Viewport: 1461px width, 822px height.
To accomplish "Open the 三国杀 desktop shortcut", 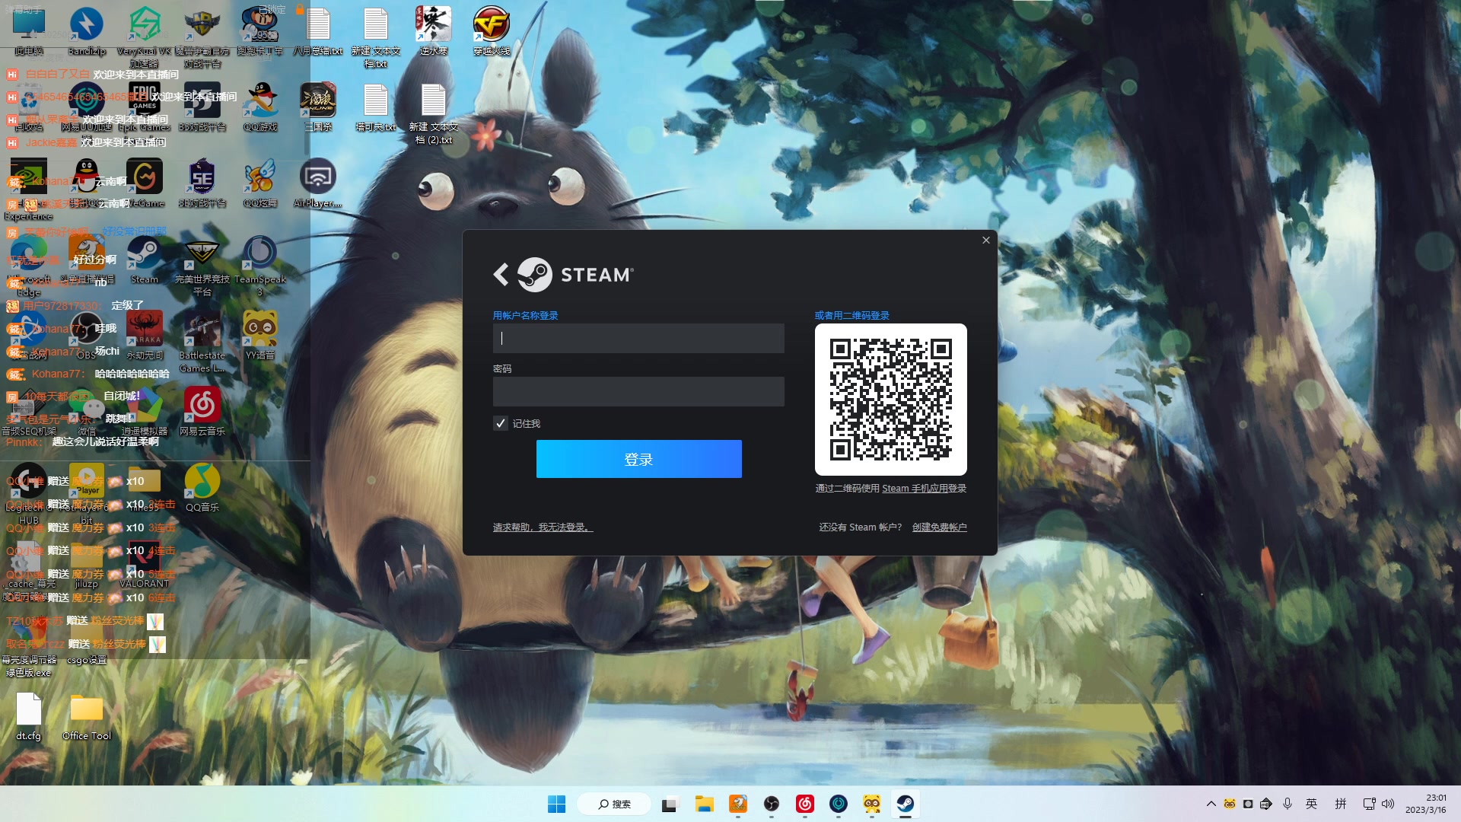I will coord(318,107).
